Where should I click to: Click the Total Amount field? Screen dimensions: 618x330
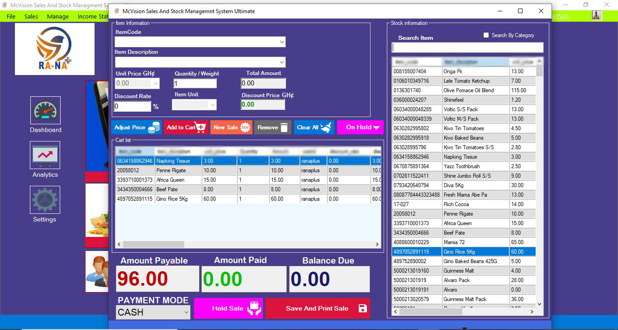(263, 83)
